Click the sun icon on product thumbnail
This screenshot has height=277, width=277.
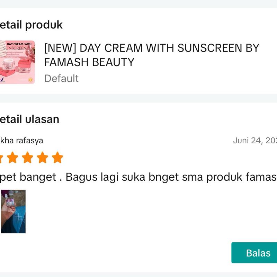click(x=29, y=80)
